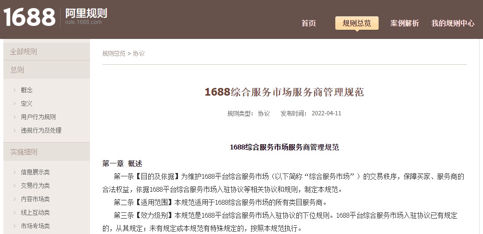This screenshot has width=483, height=234.
Task: Open 交易行为类 in the sidebar
Action: pyautogui.click(x=35, y=186)
